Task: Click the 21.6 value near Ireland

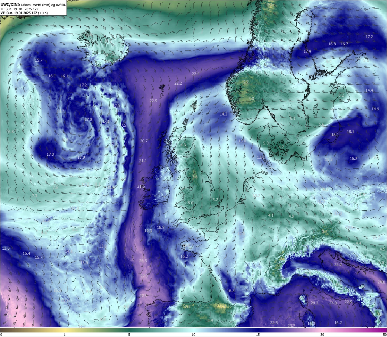Action: (x=141, y=186)
